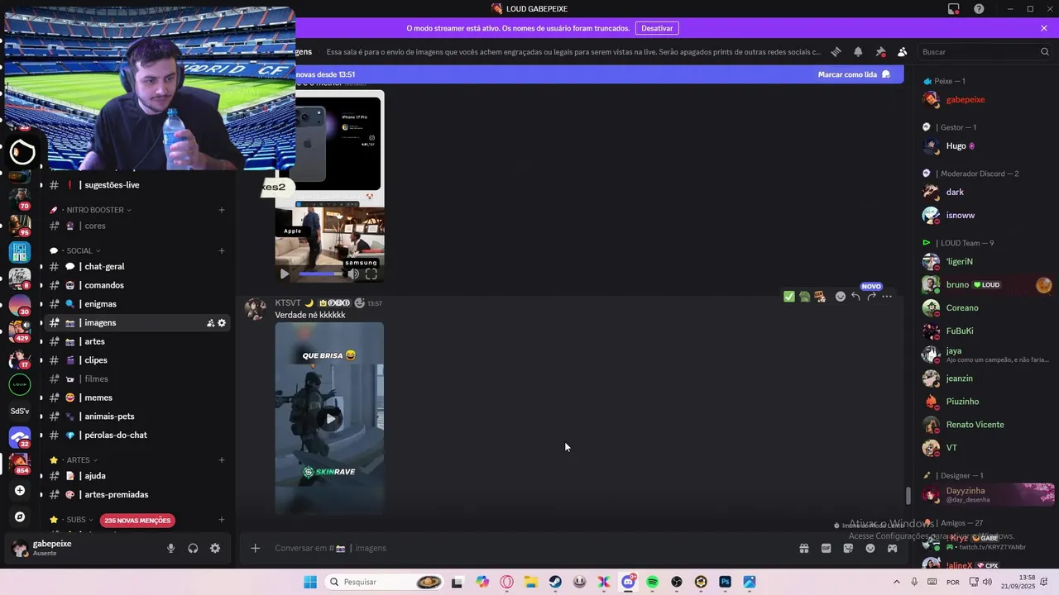This screenshot has width=1059, height=595.
Task: Show hidden system tray icons
Action: [x=896, y=583]
